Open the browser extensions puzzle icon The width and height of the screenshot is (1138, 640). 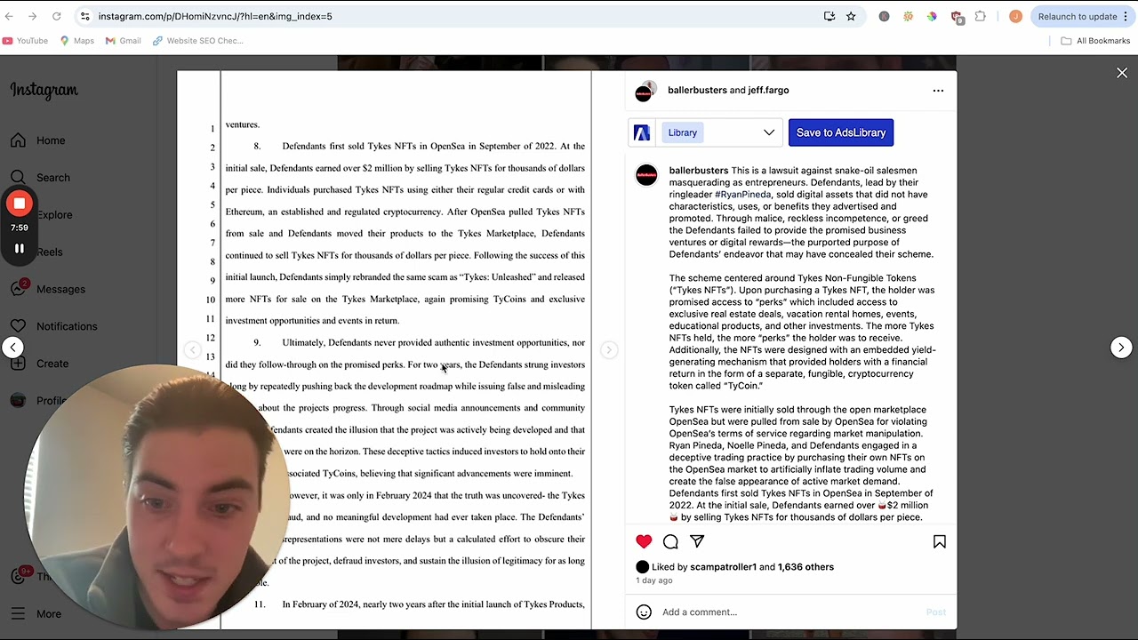coord(980,16)
